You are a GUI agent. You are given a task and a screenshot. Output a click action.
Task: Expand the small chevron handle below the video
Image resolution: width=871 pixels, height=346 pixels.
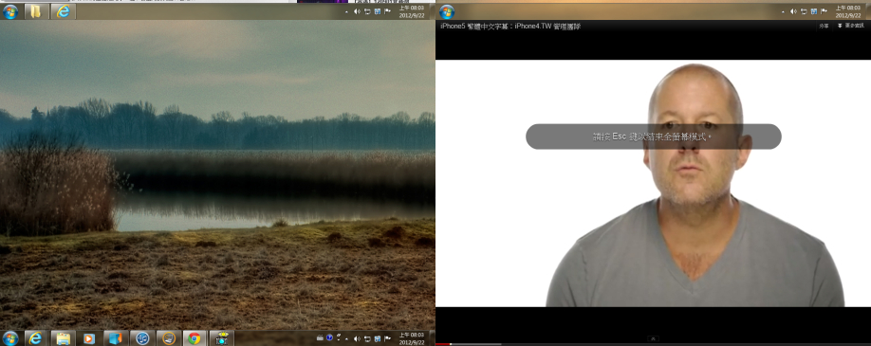click(653, 338)
